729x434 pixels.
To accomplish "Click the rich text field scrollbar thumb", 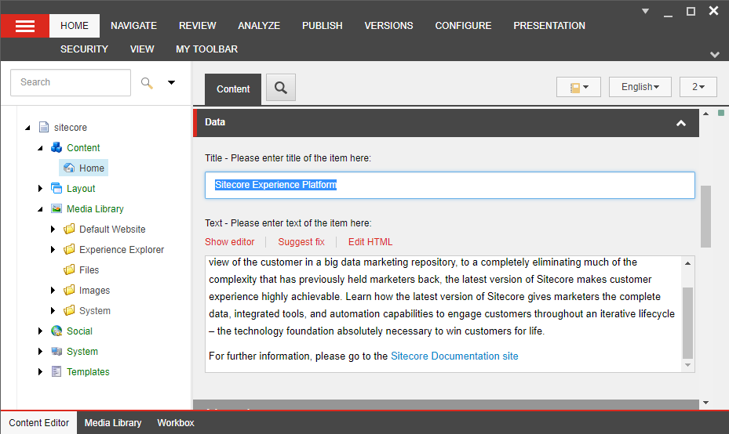I will point(687,323).
